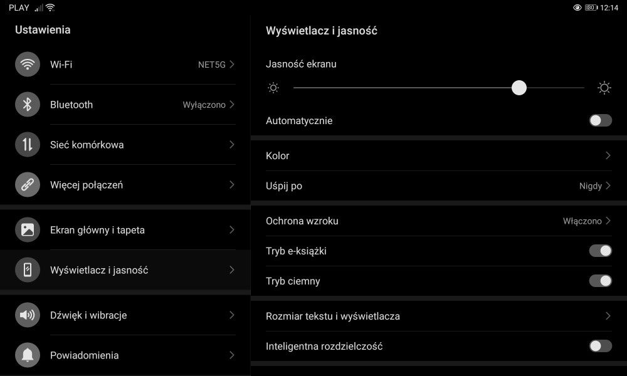Image resolution: width=627 pixels, height=376 pixels.
Task: Expand the Kolor settings chevron
Action: pos(608,155)
